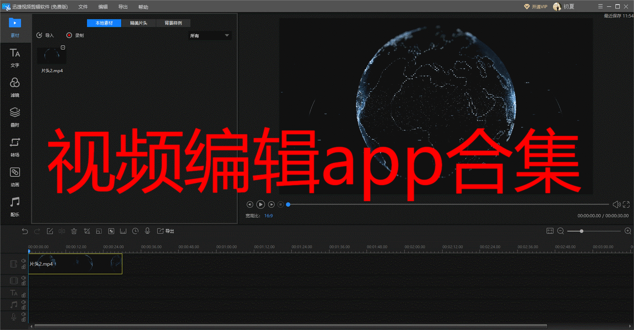
Task: Open the 所有 filter dropdown
Action: [210, 36]
